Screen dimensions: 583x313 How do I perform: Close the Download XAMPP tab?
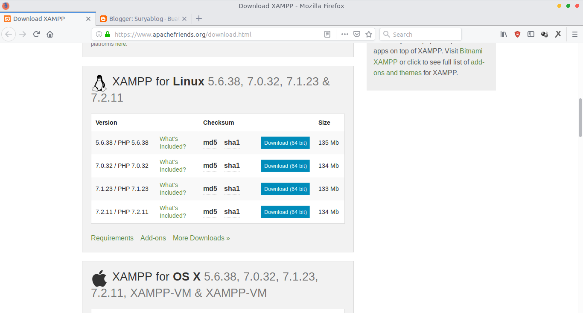click(88, 19)
